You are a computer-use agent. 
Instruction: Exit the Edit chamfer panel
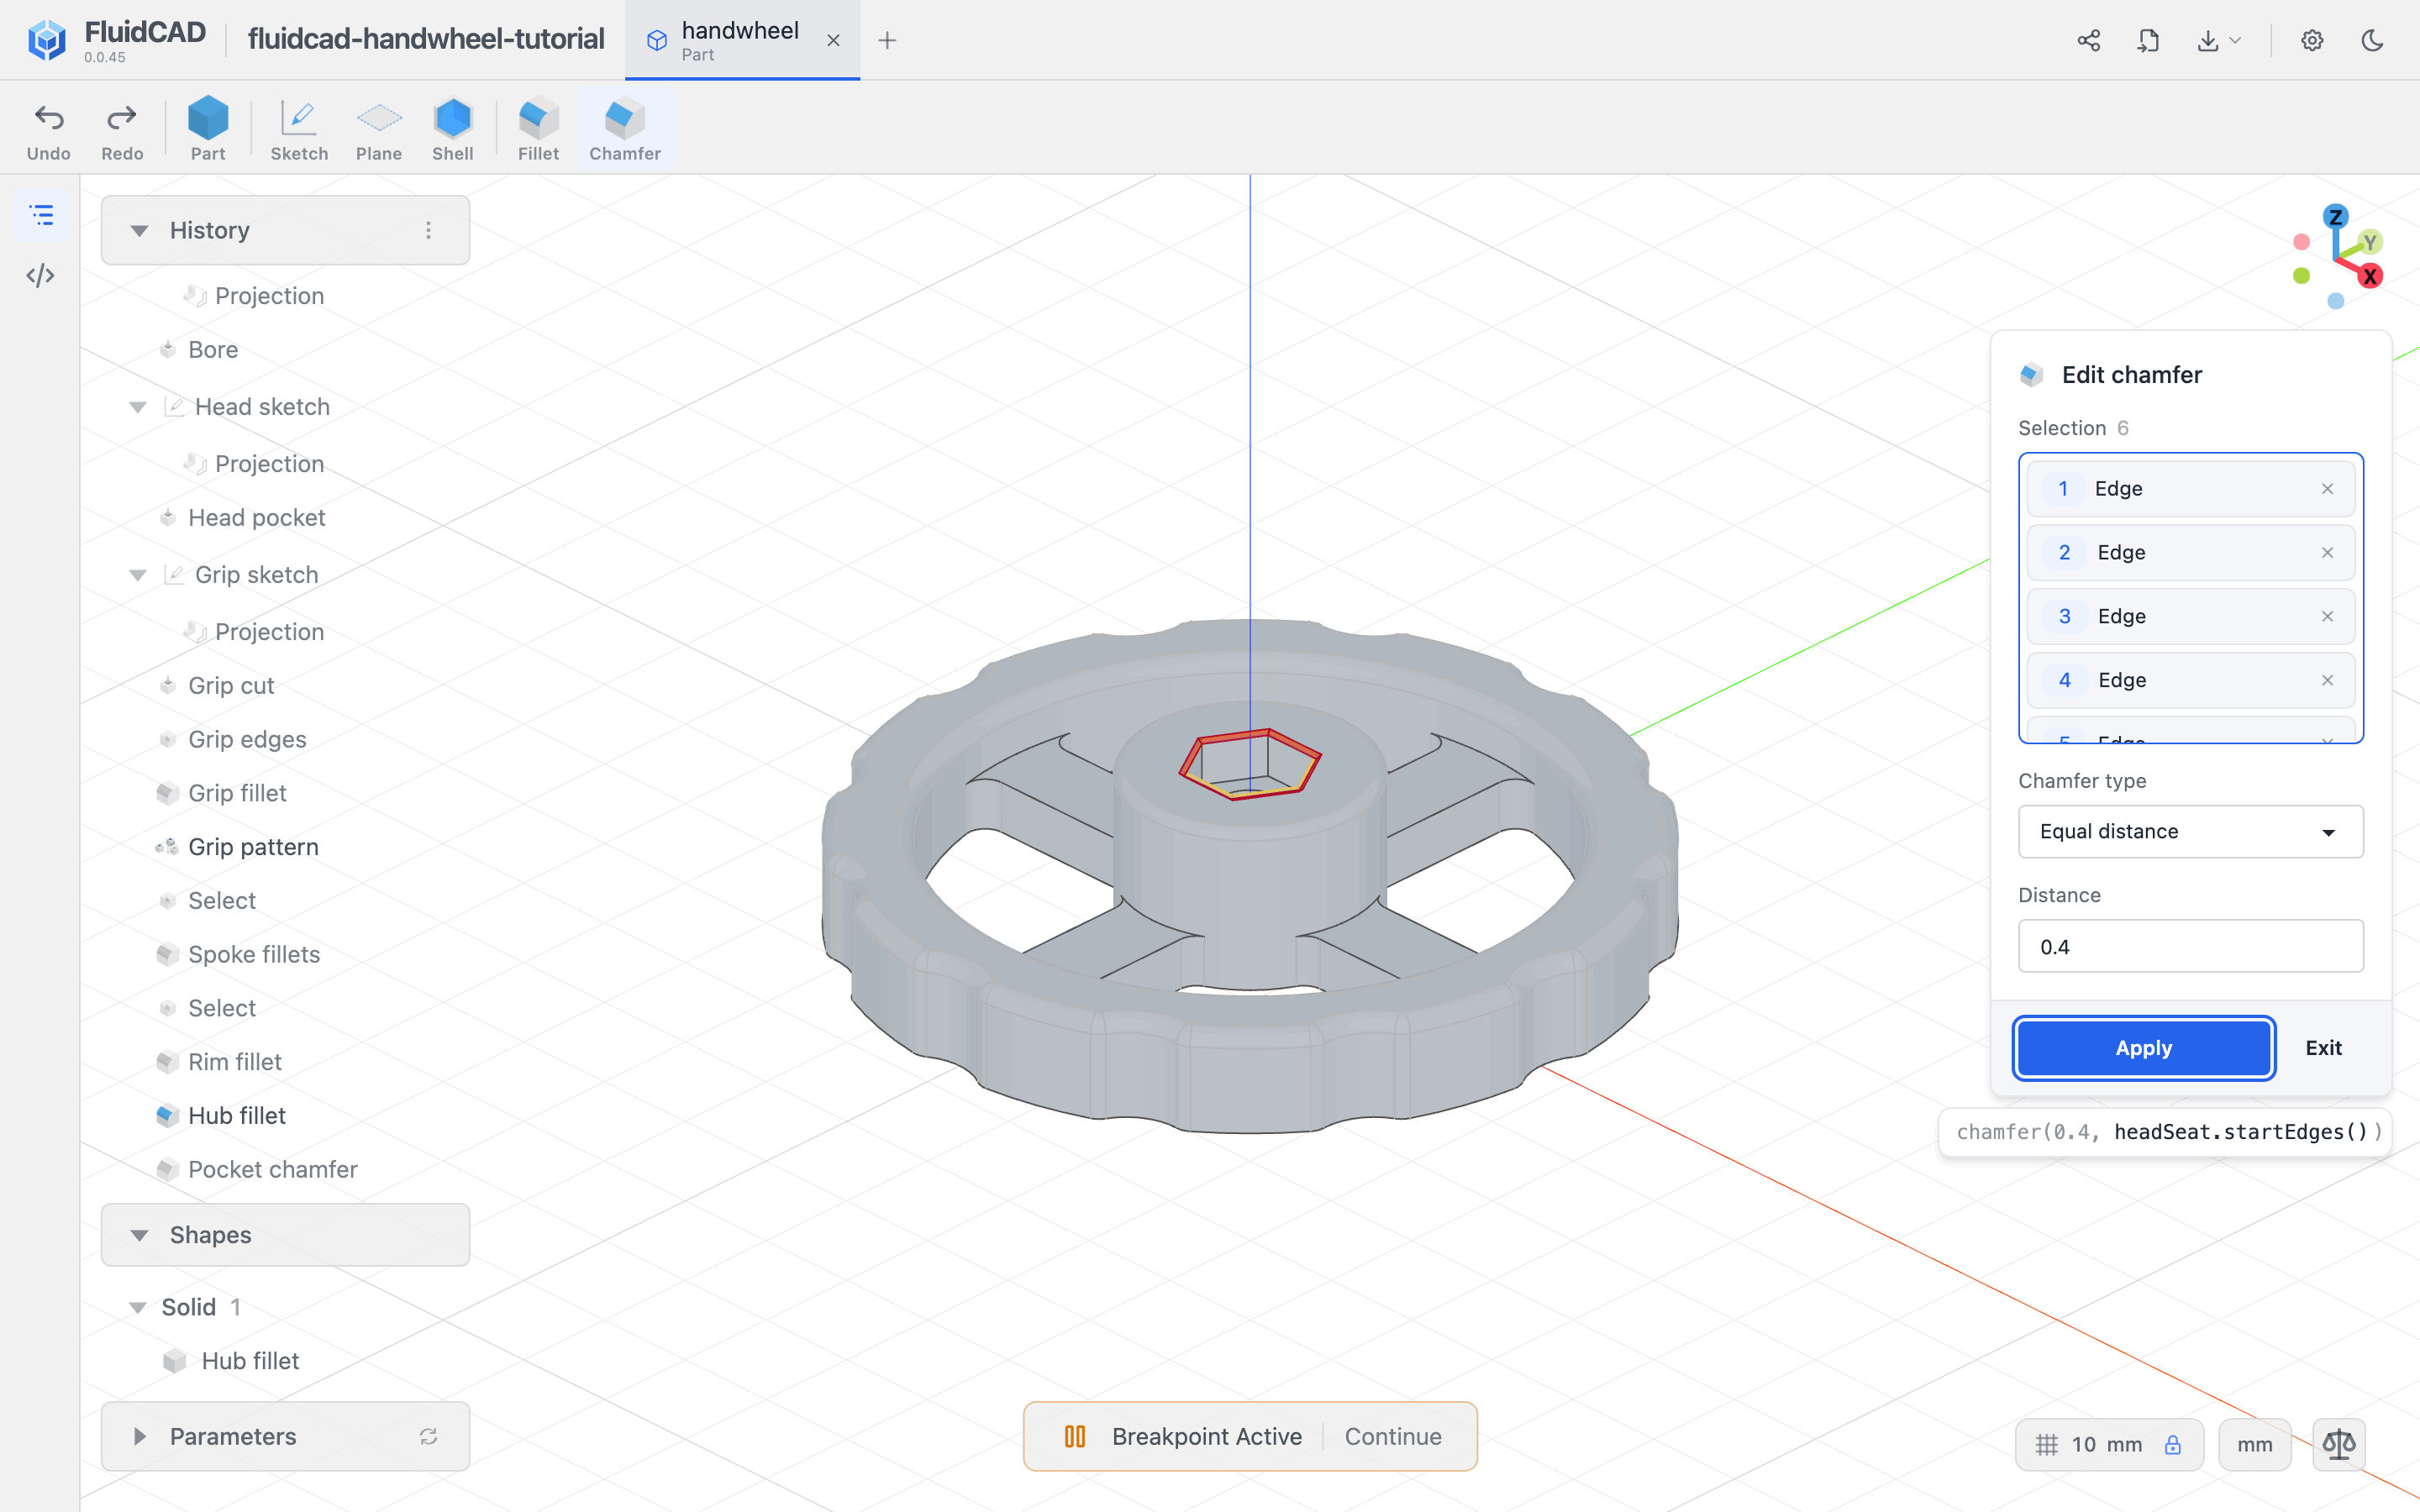[x=2323, y=1047]
